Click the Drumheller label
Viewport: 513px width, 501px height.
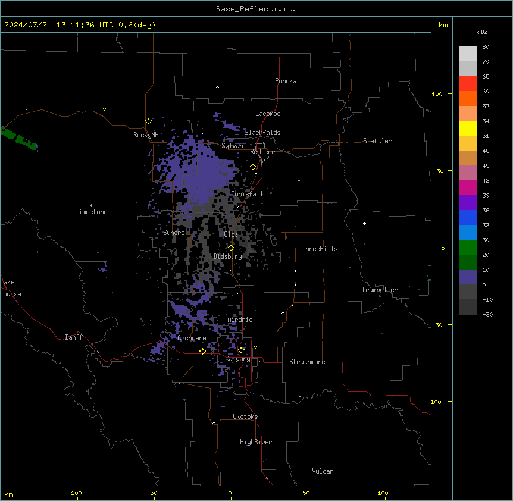click(380, 290)
